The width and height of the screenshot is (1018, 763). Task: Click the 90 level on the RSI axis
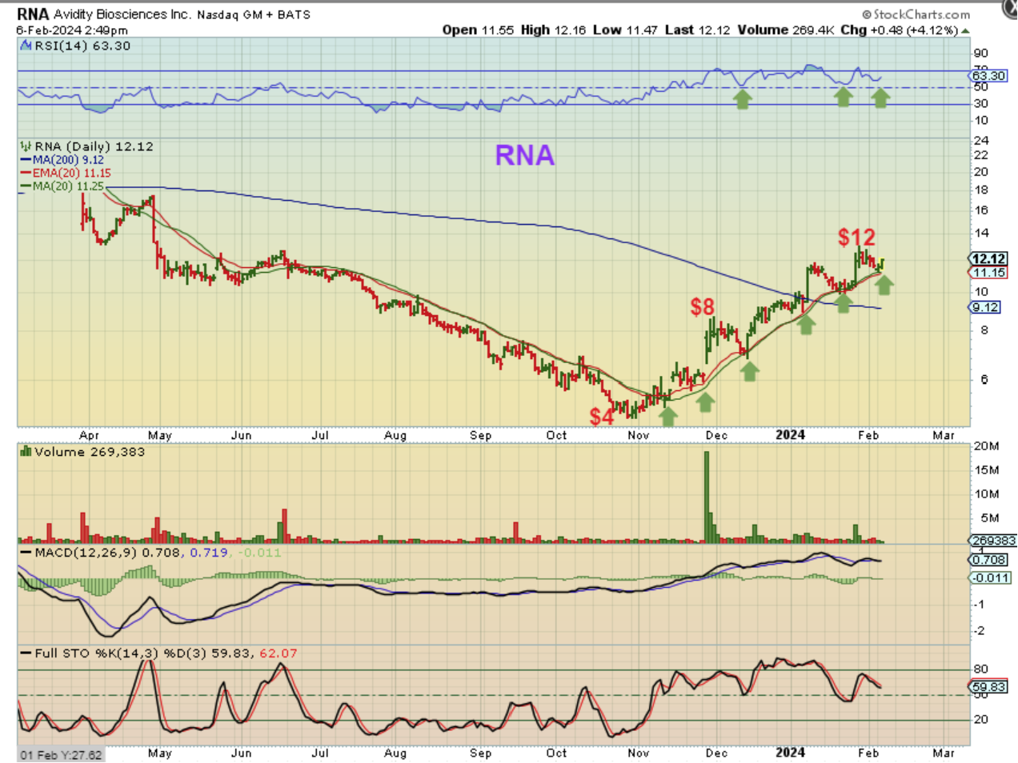click(x=981, y=54)
